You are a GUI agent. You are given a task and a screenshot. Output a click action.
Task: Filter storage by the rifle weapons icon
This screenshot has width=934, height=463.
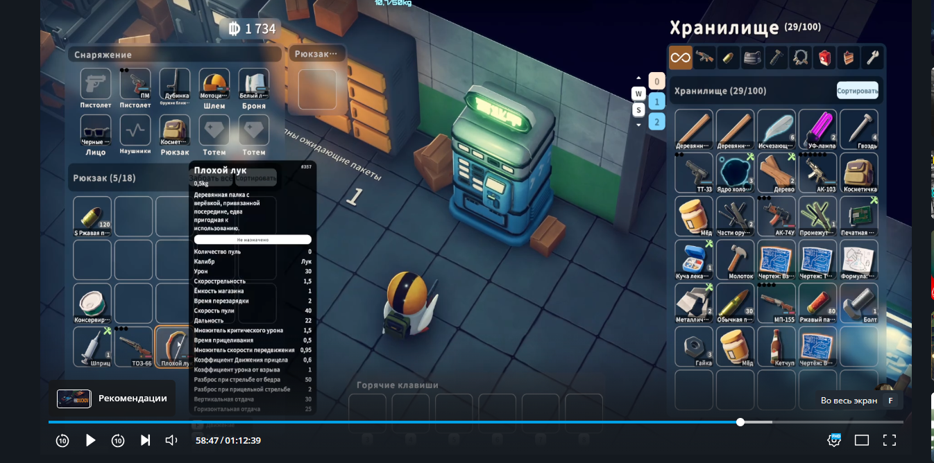[x=704, y=58]
